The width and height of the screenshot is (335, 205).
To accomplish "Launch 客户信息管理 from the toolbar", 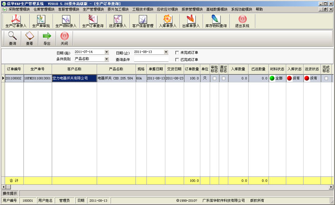I will pos(143,21).
